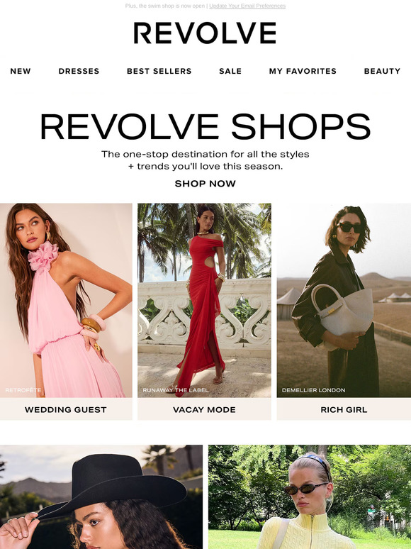Viewport: 411px width, 549px height.
Task: Select the BEAUTY navigation item
Action: click(382, 71)
